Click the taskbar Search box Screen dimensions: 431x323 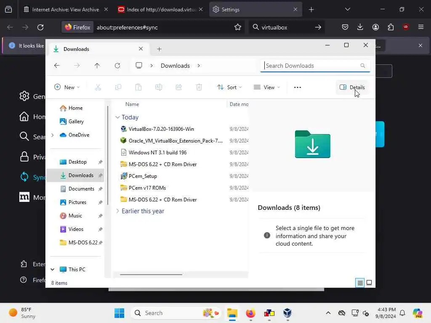(x=176, y=313)
